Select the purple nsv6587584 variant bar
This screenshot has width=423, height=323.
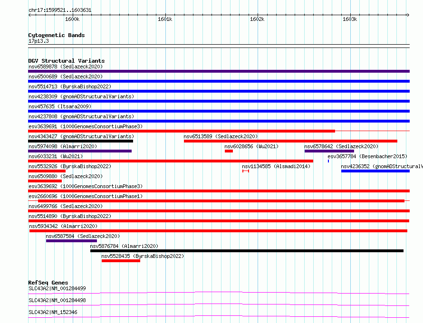click(71, 241)
